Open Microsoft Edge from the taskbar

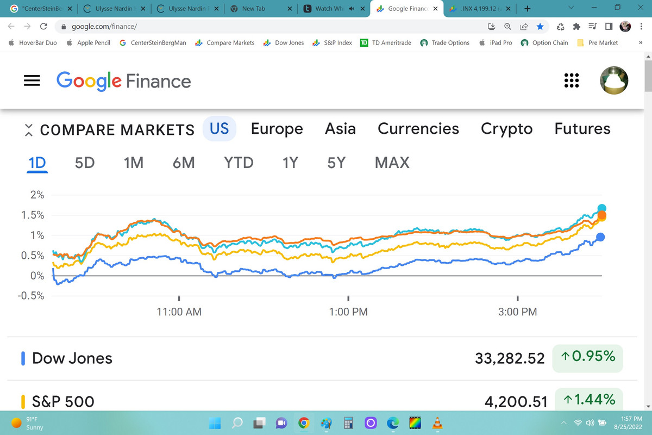pyautogui.click(x=393, y=422)
